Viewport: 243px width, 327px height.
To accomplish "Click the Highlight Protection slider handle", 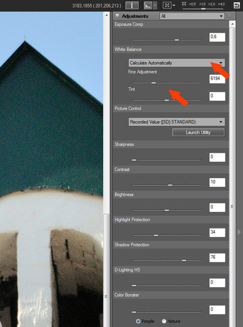I will point(156,235).
